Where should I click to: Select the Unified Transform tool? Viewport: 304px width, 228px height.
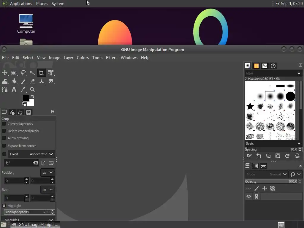pos(51,73)
